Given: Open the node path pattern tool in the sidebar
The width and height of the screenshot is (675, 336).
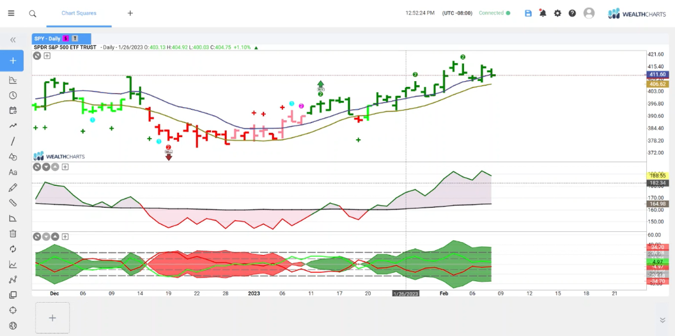Looking at the screenshot, I should (13, 280).
